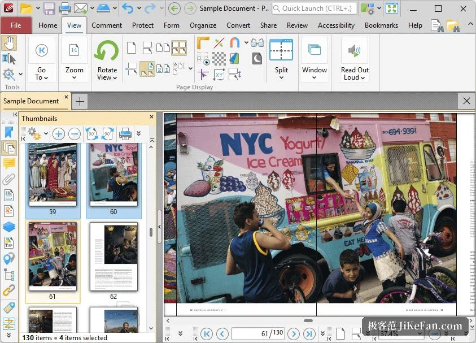Jump to the last page
Screen dimensions: 476x343
[309, 334]
